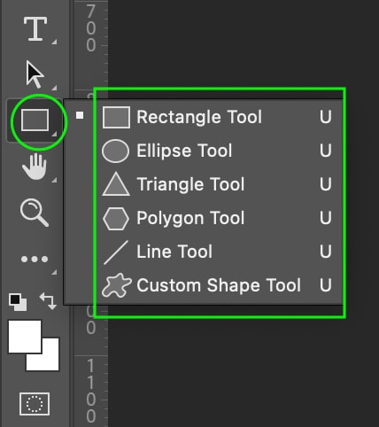The image size is (379, 427).
Task: Click the Ellipse Tool icon in flyout
Action: pos(115,151)
